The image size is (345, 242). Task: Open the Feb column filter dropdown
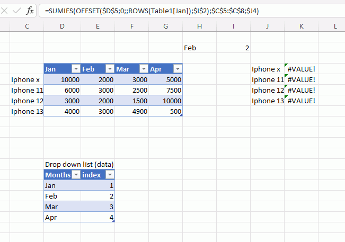[110, 69]
